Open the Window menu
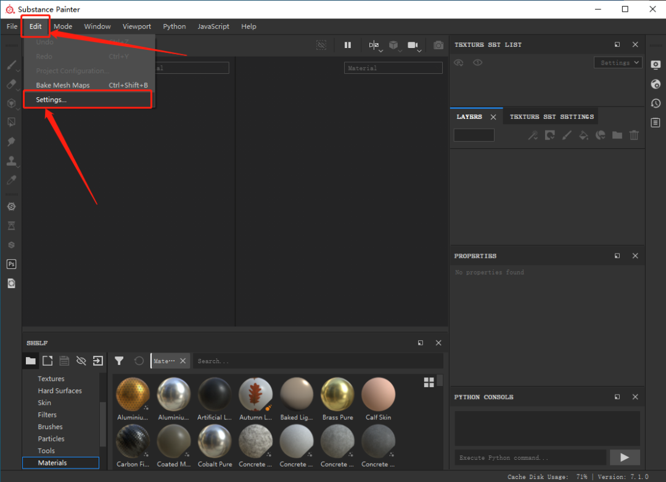 point(97,26)
